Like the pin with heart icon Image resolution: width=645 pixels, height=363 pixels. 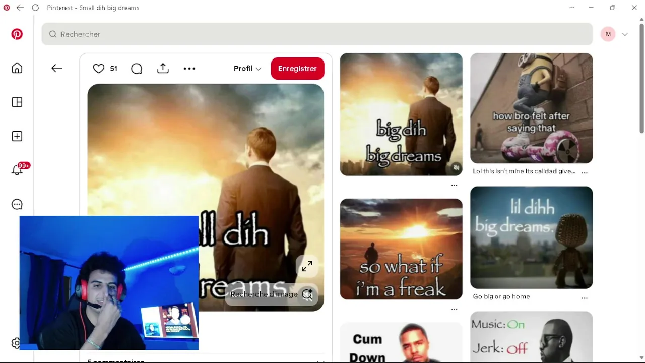click(x=99, y=68)
